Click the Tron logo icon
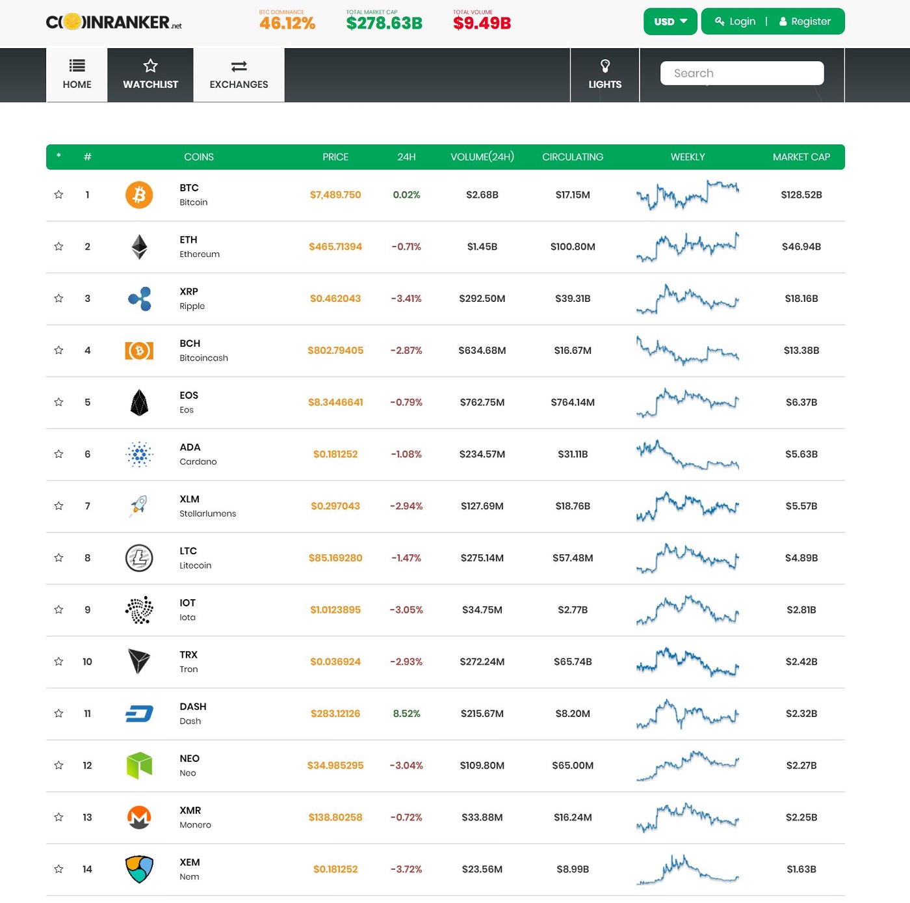The height and width of the screenshot is (903, 910). [139, 662]
